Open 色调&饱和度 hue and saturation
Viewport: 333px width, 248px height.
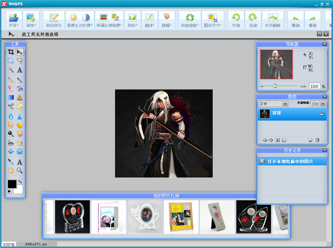coord(109,20)
